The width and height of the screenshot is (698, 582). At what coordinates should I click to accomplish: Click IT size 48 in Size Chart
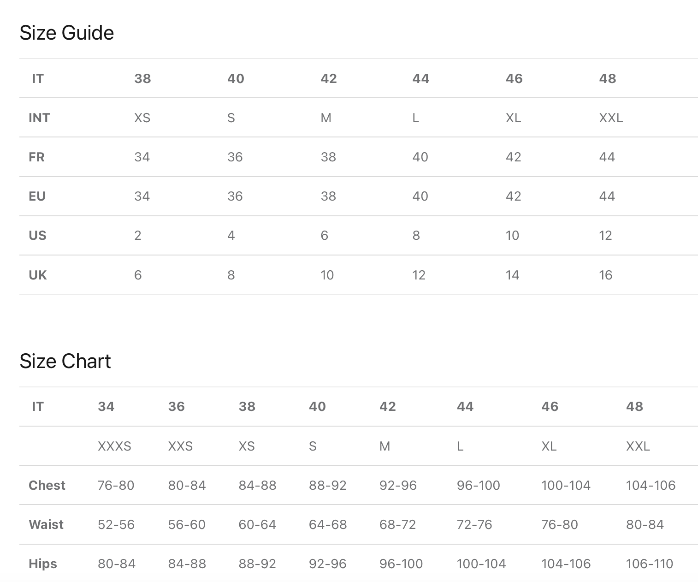point(634,407)
